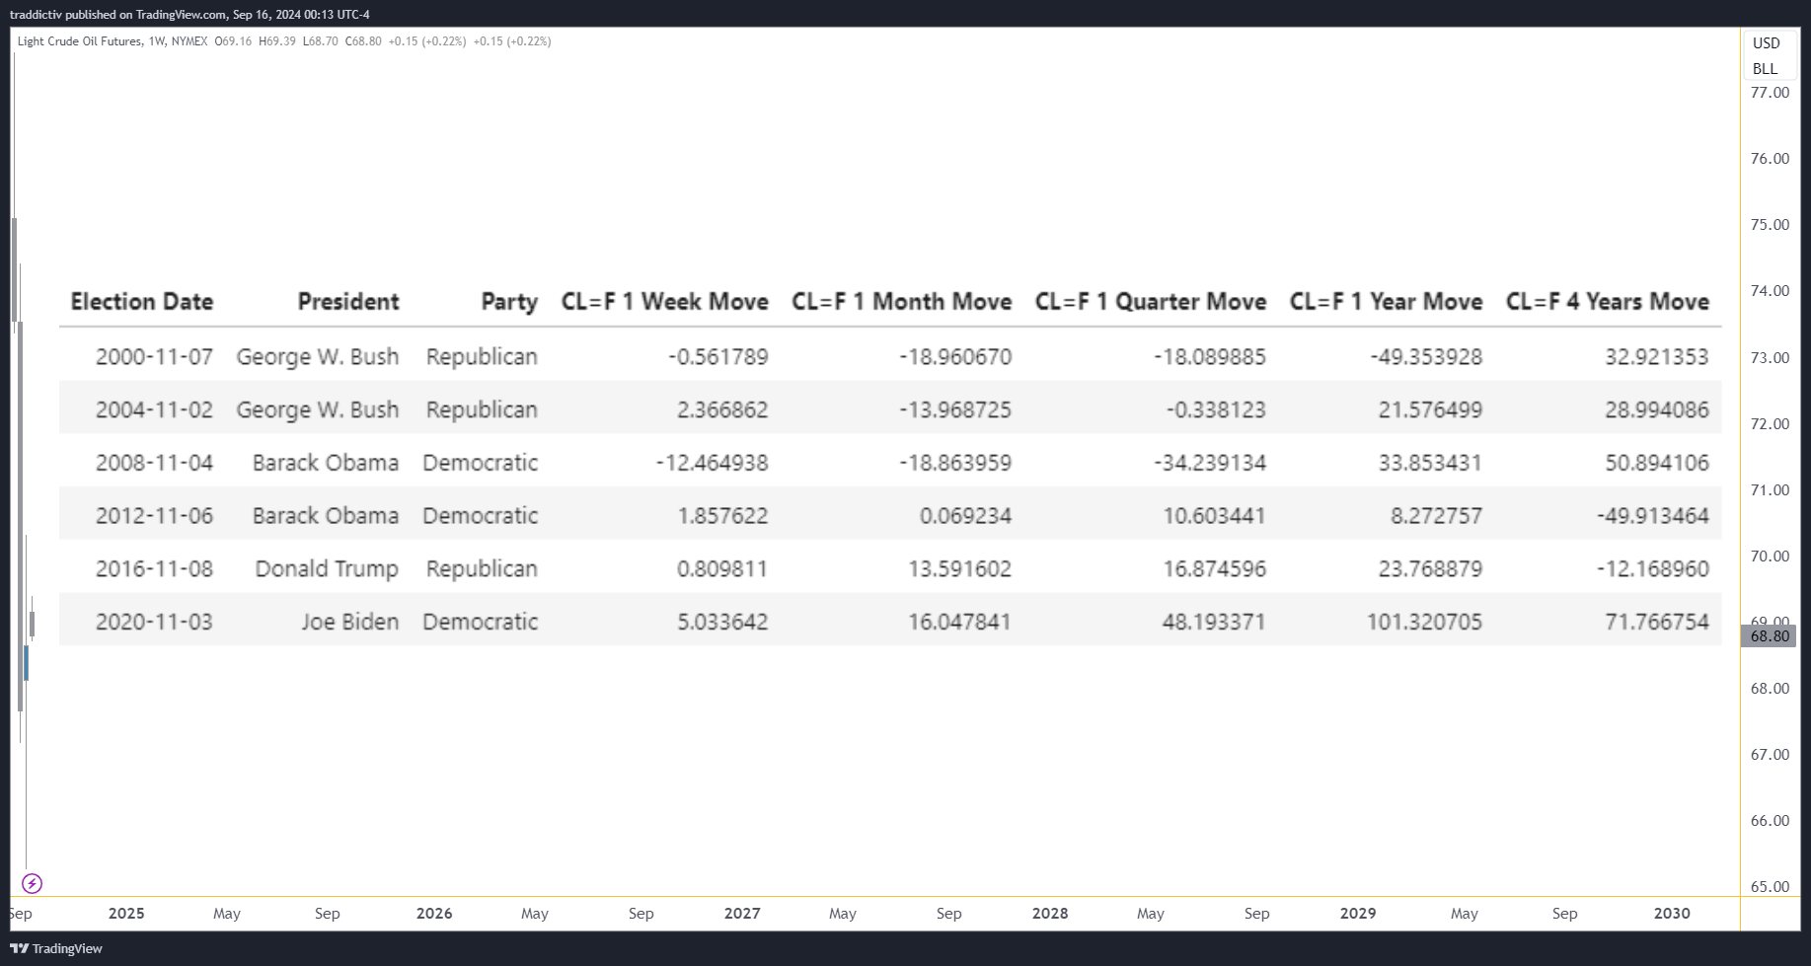Click the CL=F 4 Years Move header

[1608, 302]
